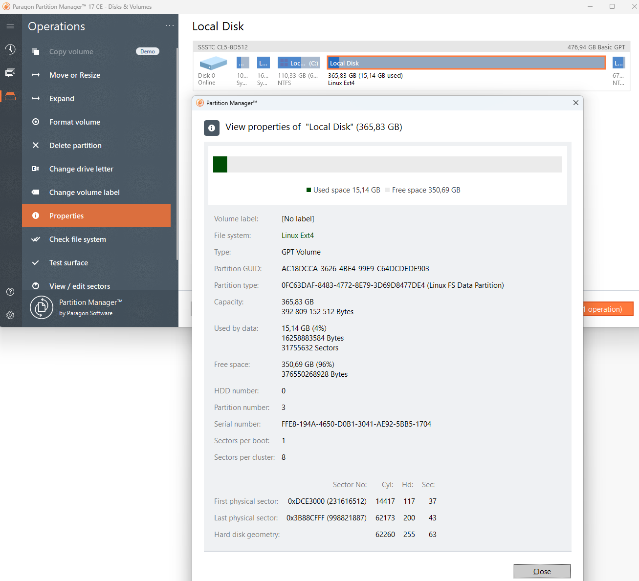
Task: Open the help question mark icon
Action: [10, 292]
